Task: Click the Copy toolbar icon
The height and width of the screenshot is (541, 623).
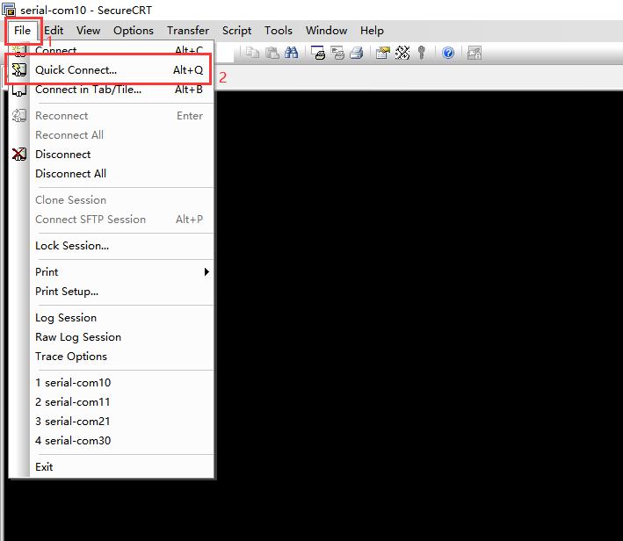Action: click(x=252, y=53)
